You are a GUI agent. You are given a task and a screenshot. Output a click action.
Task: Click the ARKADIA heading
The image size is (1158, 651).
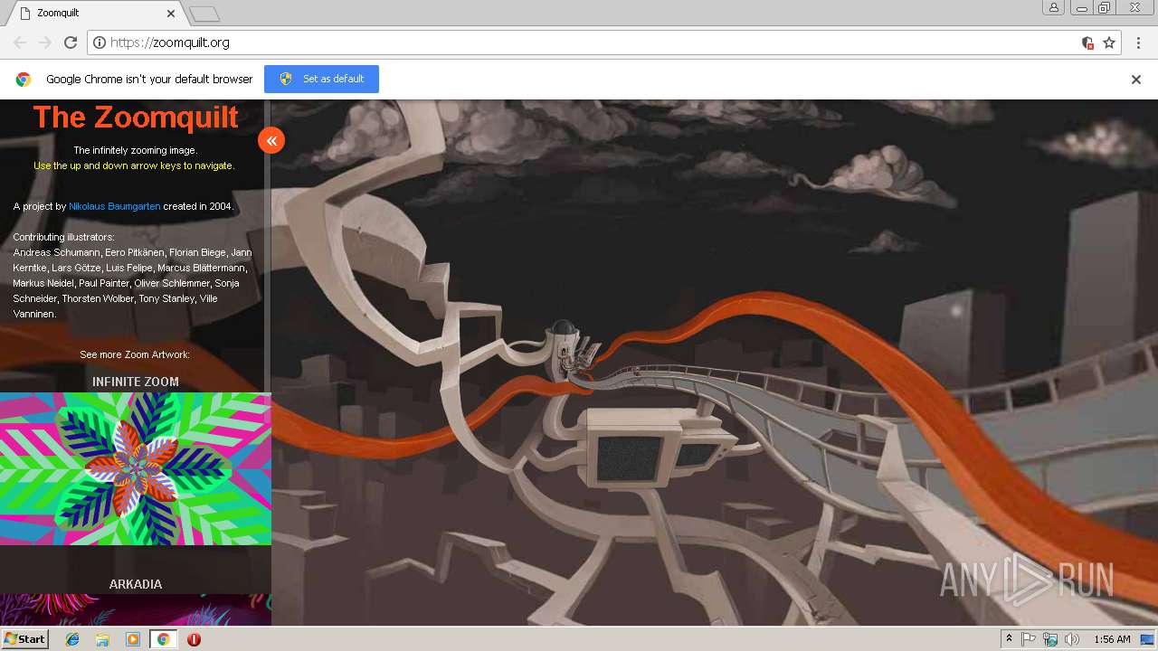[x=136, y=584]
